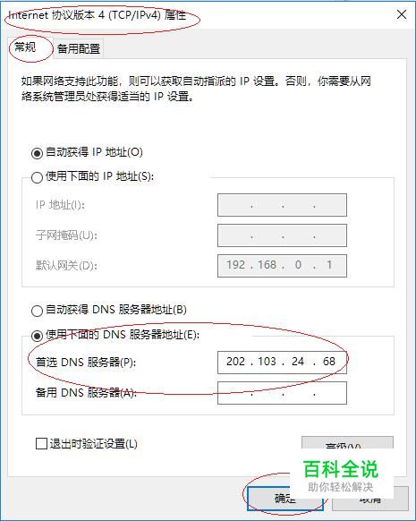This screenshot has height=521, width=416.
Task: Open the 备用配置 tab
Action: 79,49
